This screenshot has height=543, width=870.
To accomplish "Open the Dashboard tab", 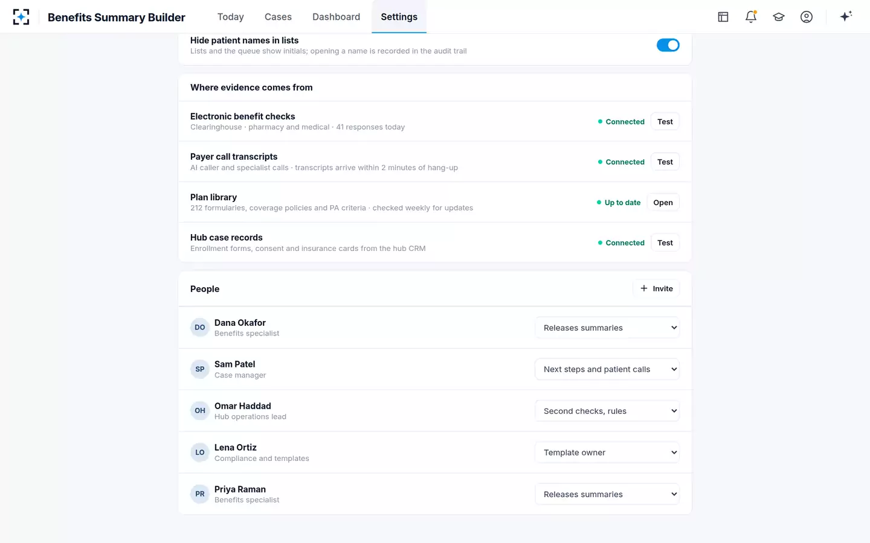I will point(336,17).
